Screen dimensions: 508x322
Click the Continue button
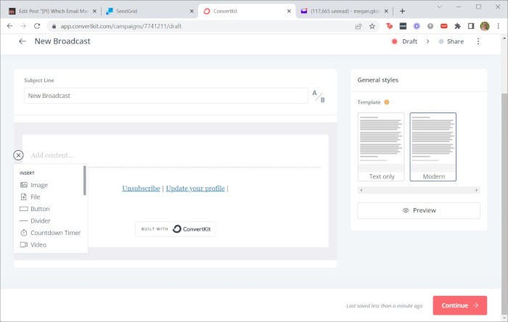point(459,305)
